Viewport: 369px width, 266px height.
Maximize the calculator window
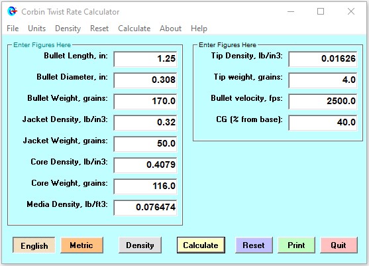[x=321, y=11]
